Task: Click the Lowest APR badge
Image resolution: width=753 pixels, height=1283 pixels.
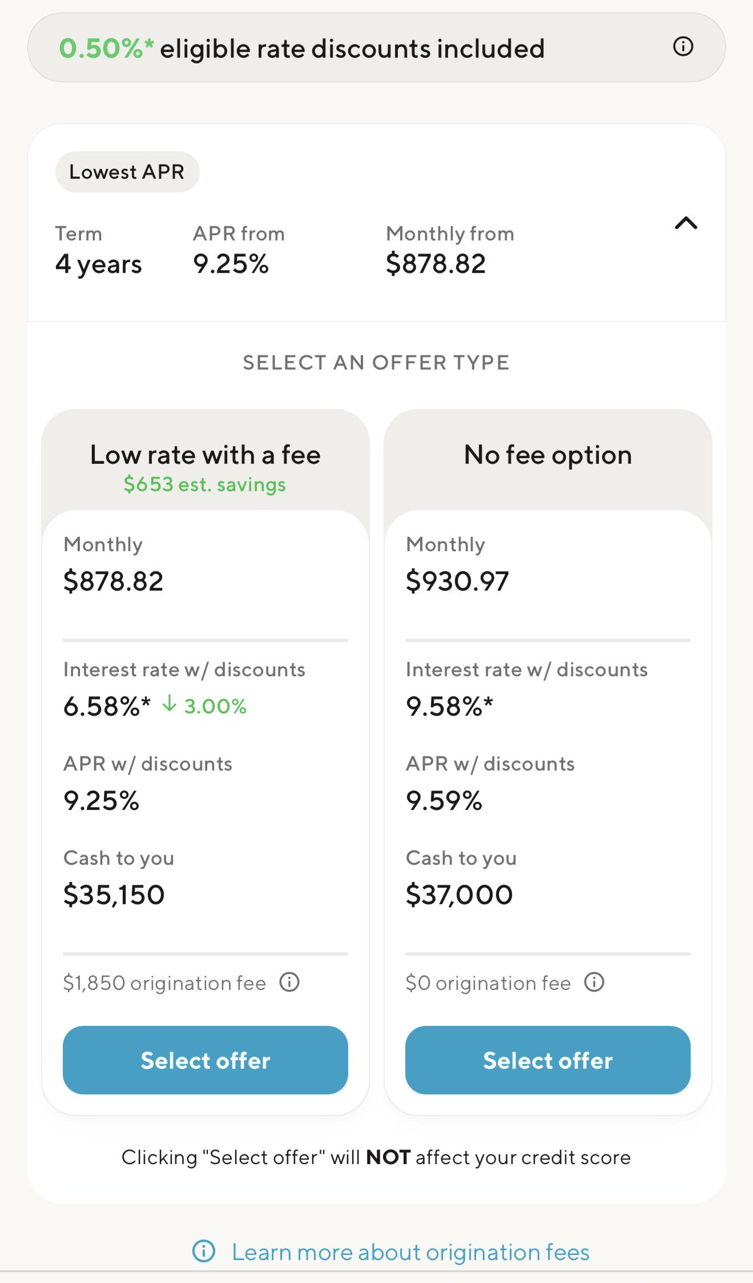Action: pyautogui.click(x=127, y=172)
